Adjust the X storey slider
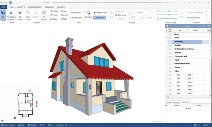The width and height of the screenshot is (212, 127). tap(169, 11)
